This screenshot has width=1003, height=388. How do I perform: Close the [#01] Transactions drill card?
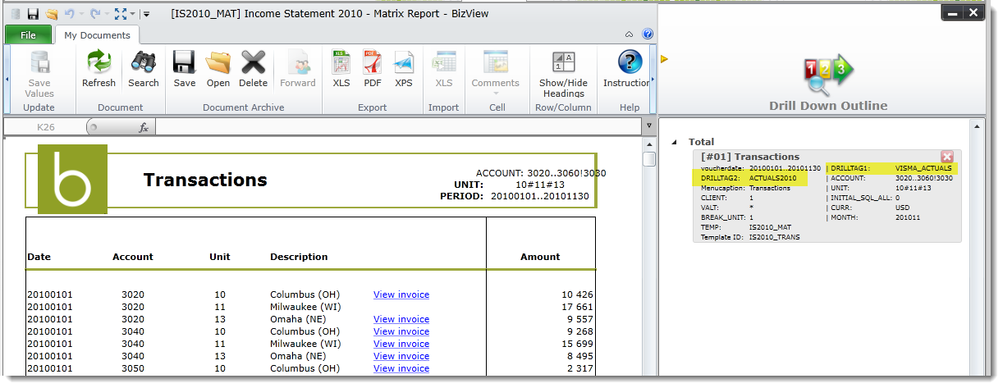pyautogui.click(x=946, y=157)
